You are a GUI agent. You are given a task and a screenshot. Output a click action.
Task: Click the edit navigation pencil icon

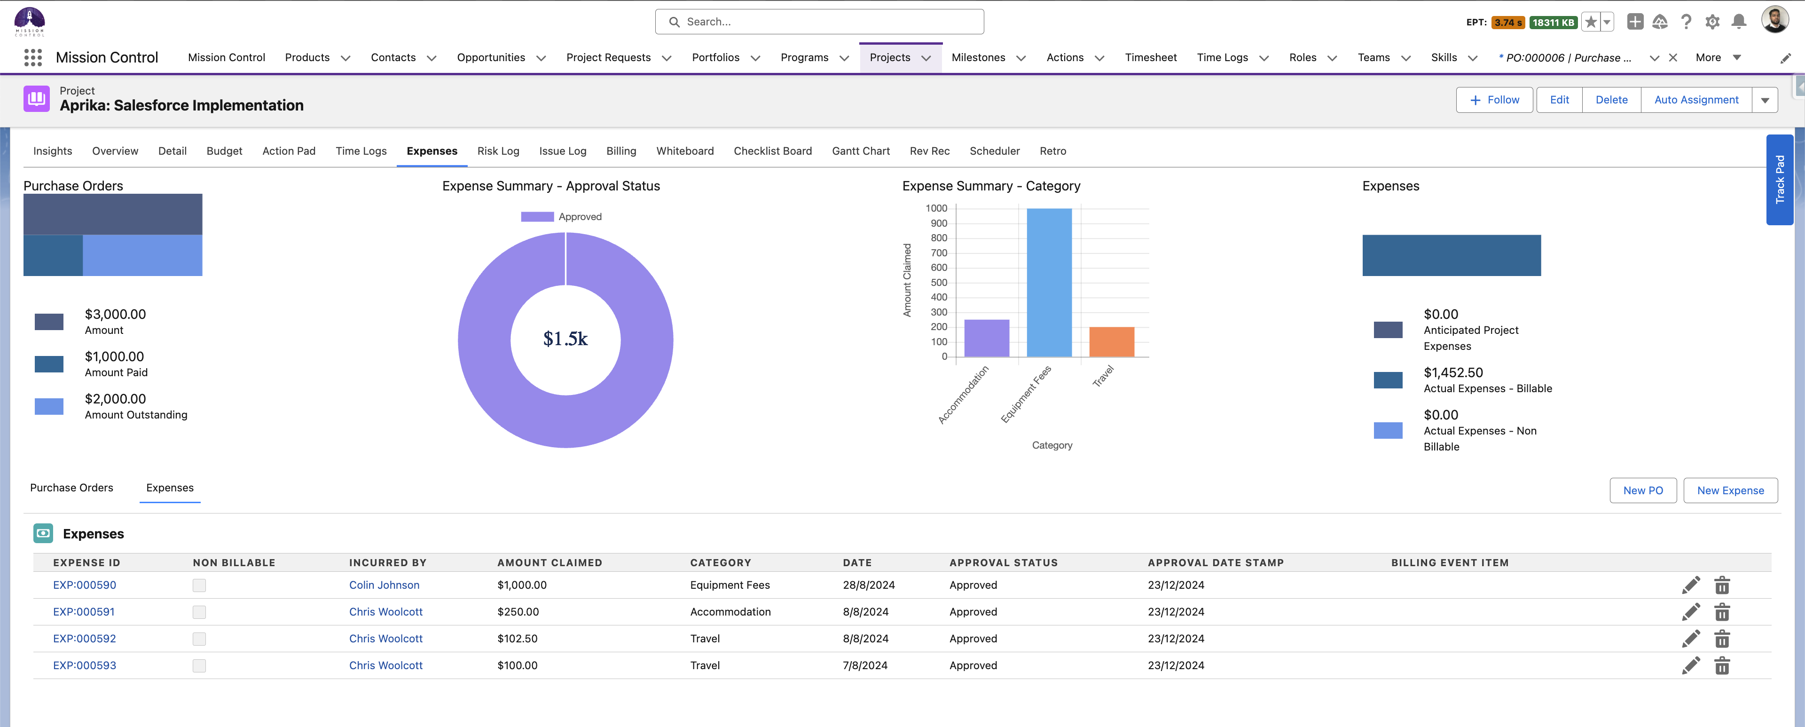coord(1785,58)
